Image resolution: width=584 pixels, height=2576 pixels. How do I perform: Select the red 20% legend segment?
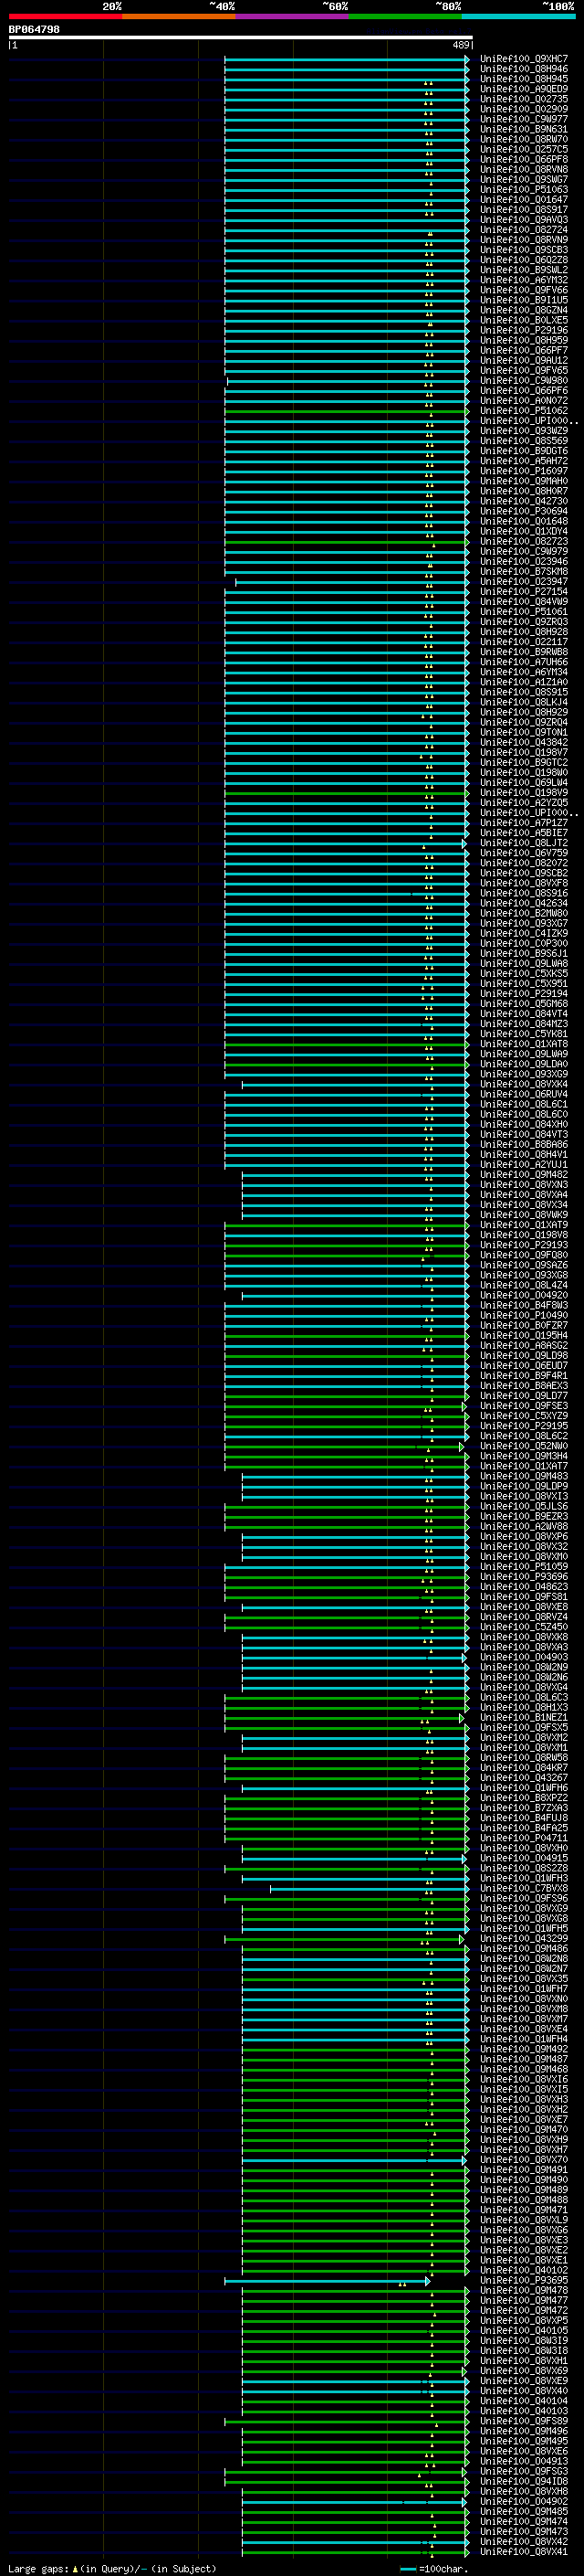pos(65,16)
